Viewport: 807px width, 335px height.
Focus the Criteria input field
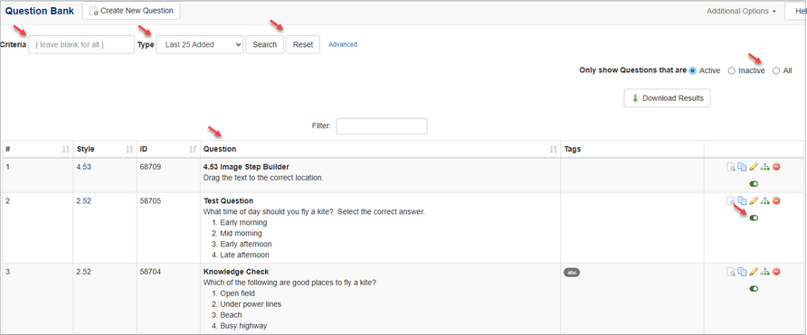81,45
